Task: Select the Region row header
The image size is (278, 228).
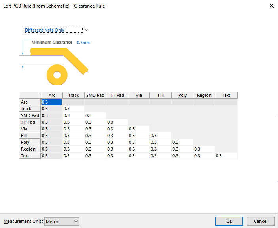Action: [30, 149]
